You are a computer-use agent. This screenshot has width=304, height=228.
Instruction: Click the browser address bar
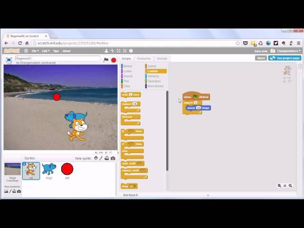tap(137, 43)
